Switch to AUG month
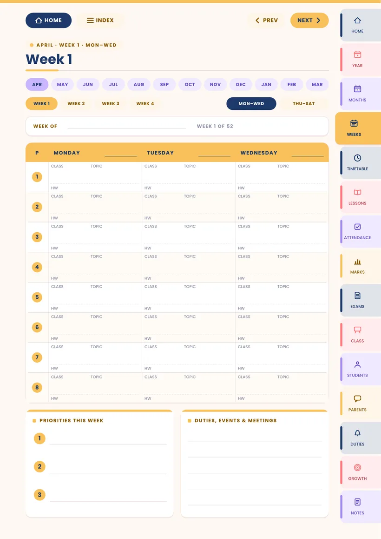 (x=139, y=85)
